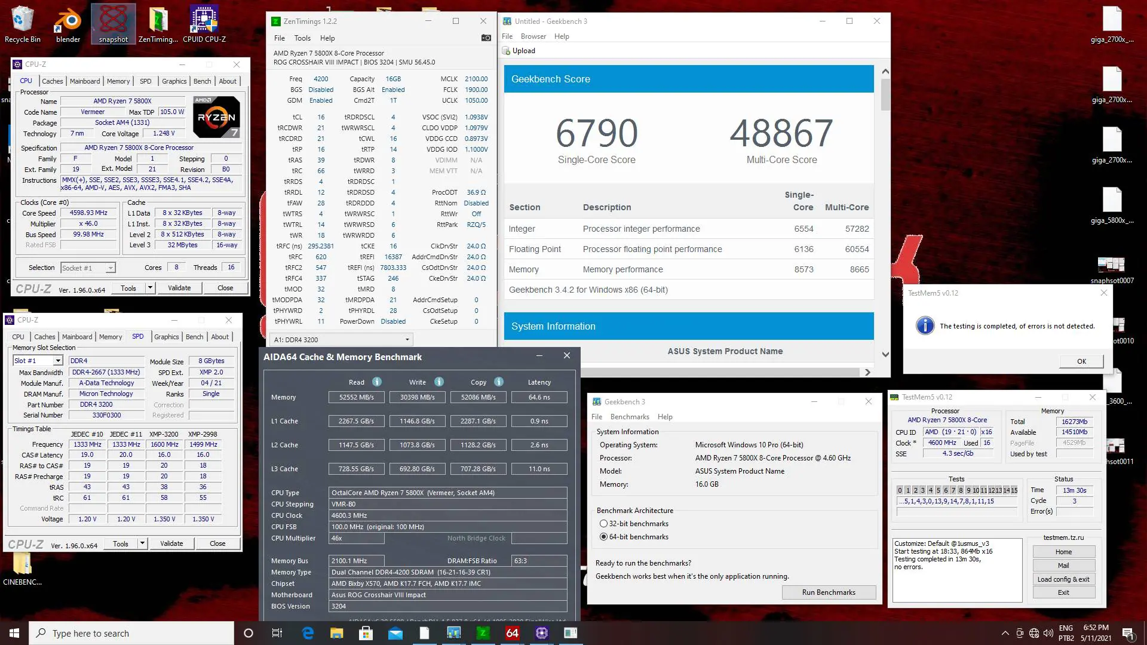Click the taskbar search box
Viewport: 1147px width, 645px height.
click(x=131, y=633)
